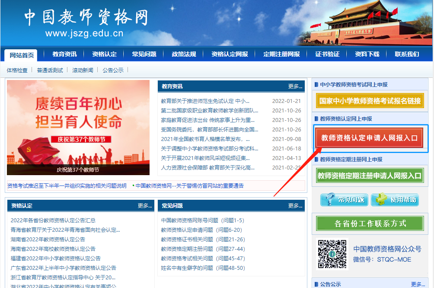Screen dimensions: 434x288
Task: Open the 体格检查 sub-navigation link
Action: [17, 70]
